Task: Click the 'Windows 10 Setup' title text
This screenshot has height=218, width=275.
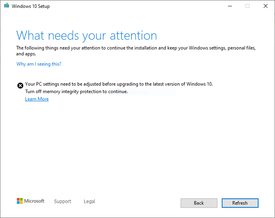Action: (x=31, y=6)
